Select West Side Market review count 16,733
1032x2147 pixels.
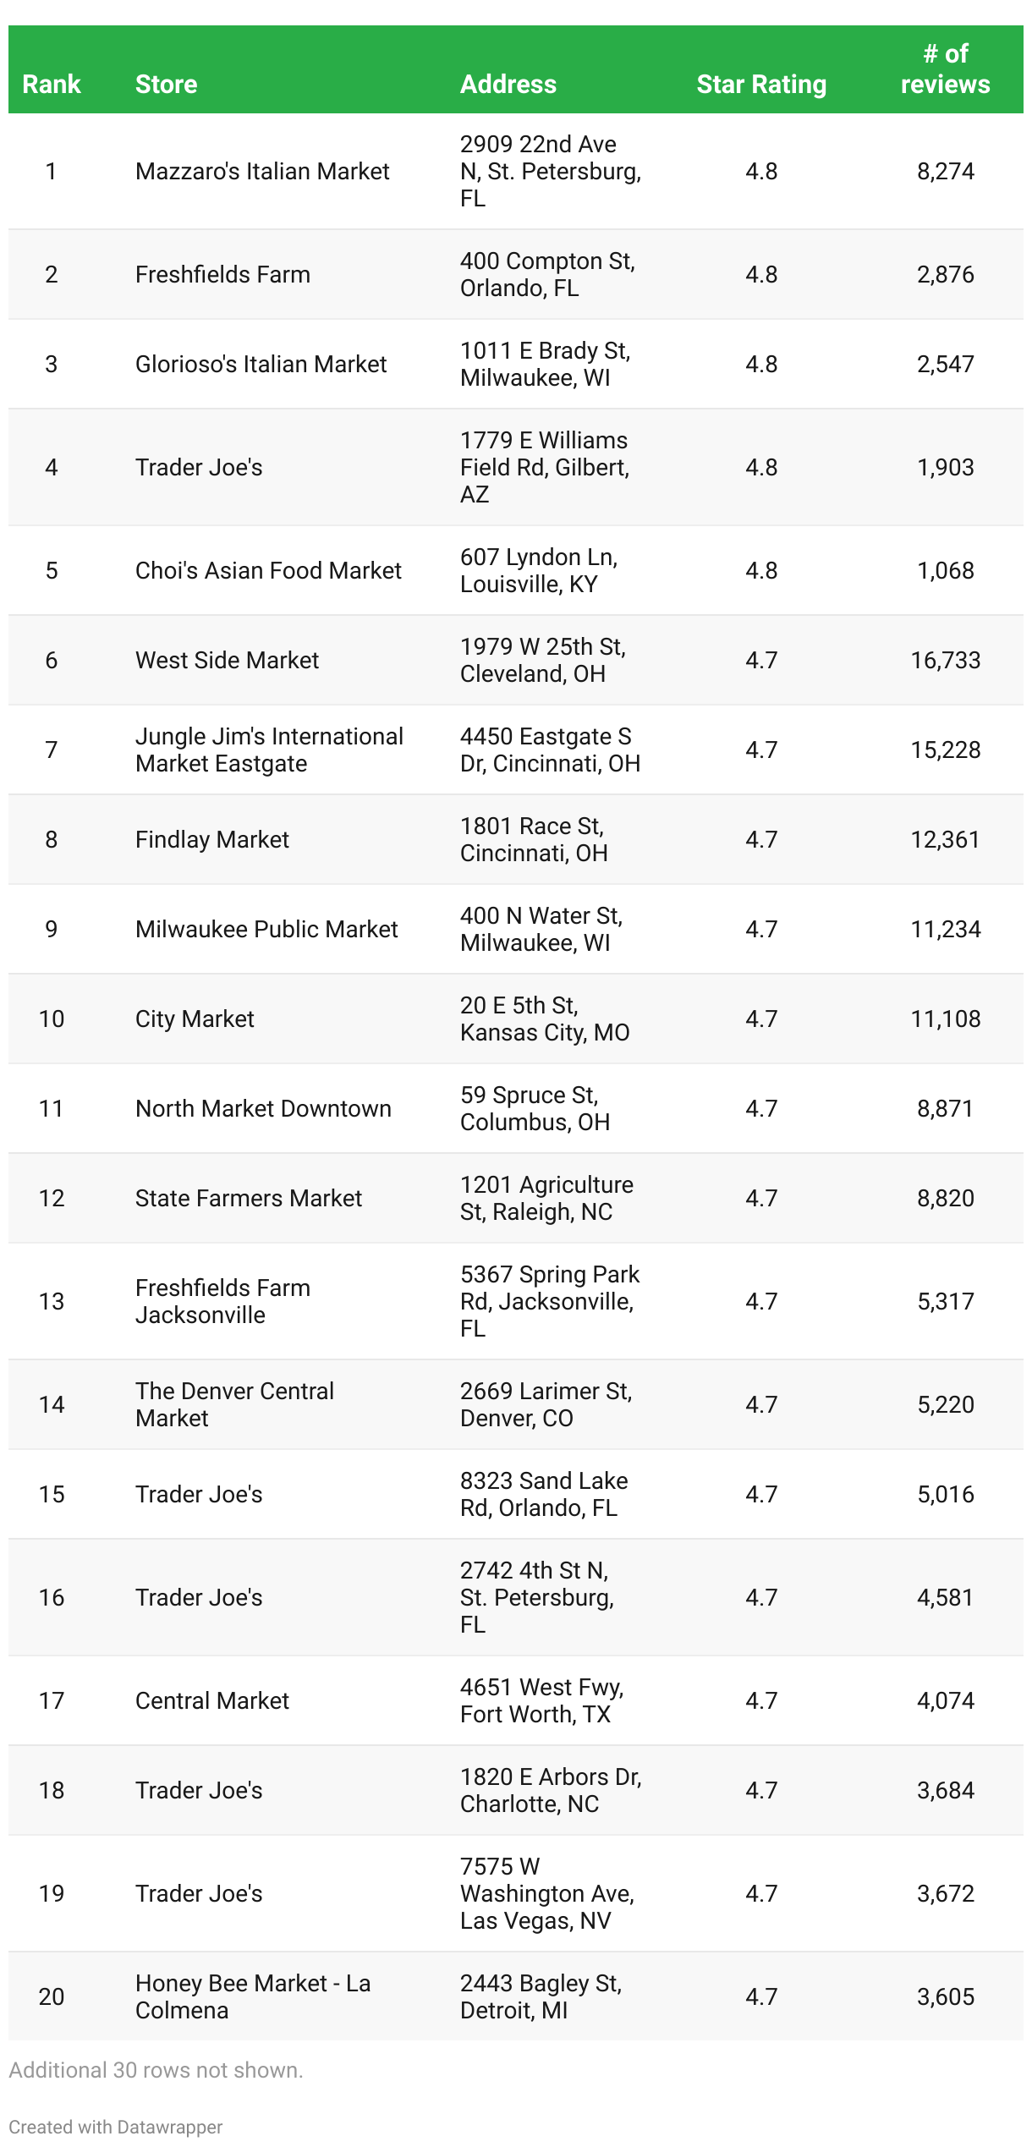point(945,660)
